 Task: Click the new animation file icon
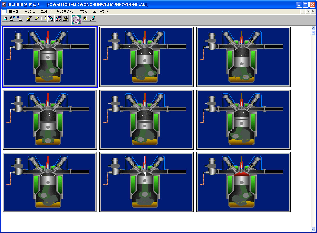pos(5,18)
